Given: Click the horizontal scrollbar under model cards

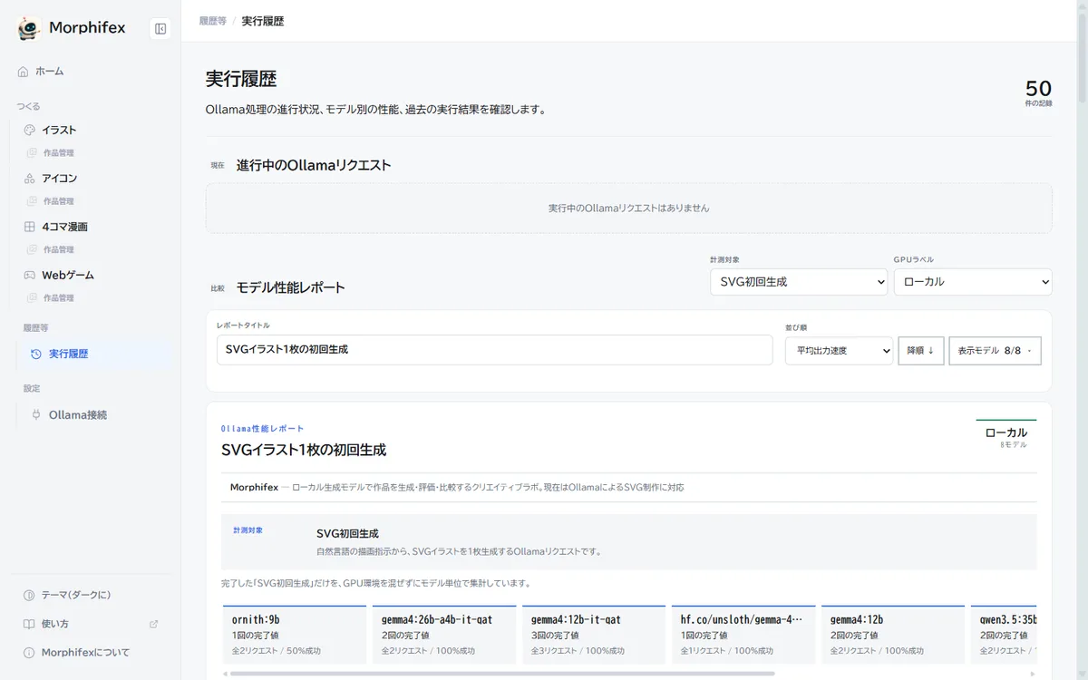Looking at the screenshot, I should pyautogui.click(x=502, y=674).
